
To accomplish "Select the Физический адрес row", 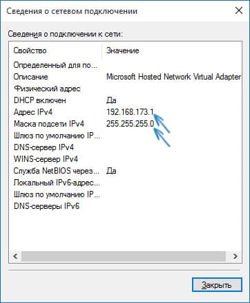I will [x=126, y=89].
